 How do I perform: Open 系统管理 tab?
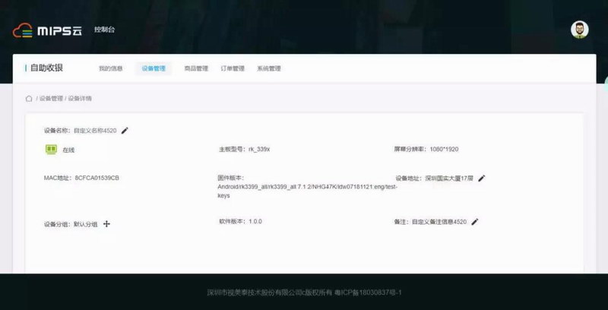tap(269, 68)
